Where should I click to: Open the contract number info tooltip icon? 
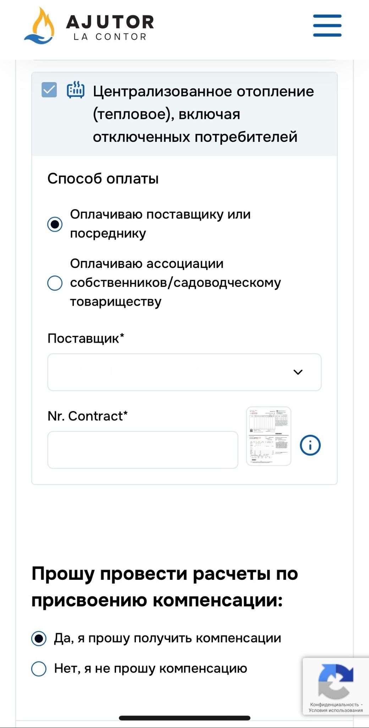pyautogui.click(x=310, y=445)
